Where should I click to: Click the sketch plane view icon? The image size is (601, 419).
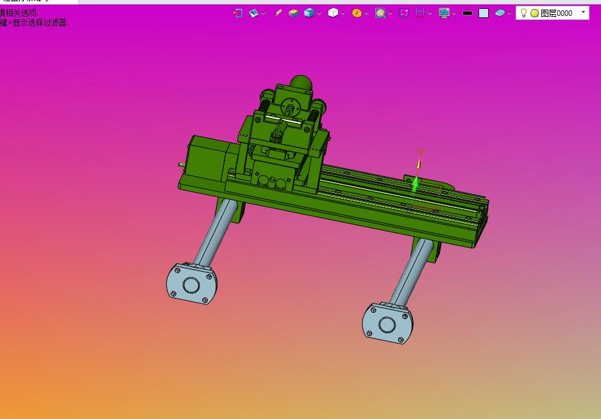click(x=253, y=13)
